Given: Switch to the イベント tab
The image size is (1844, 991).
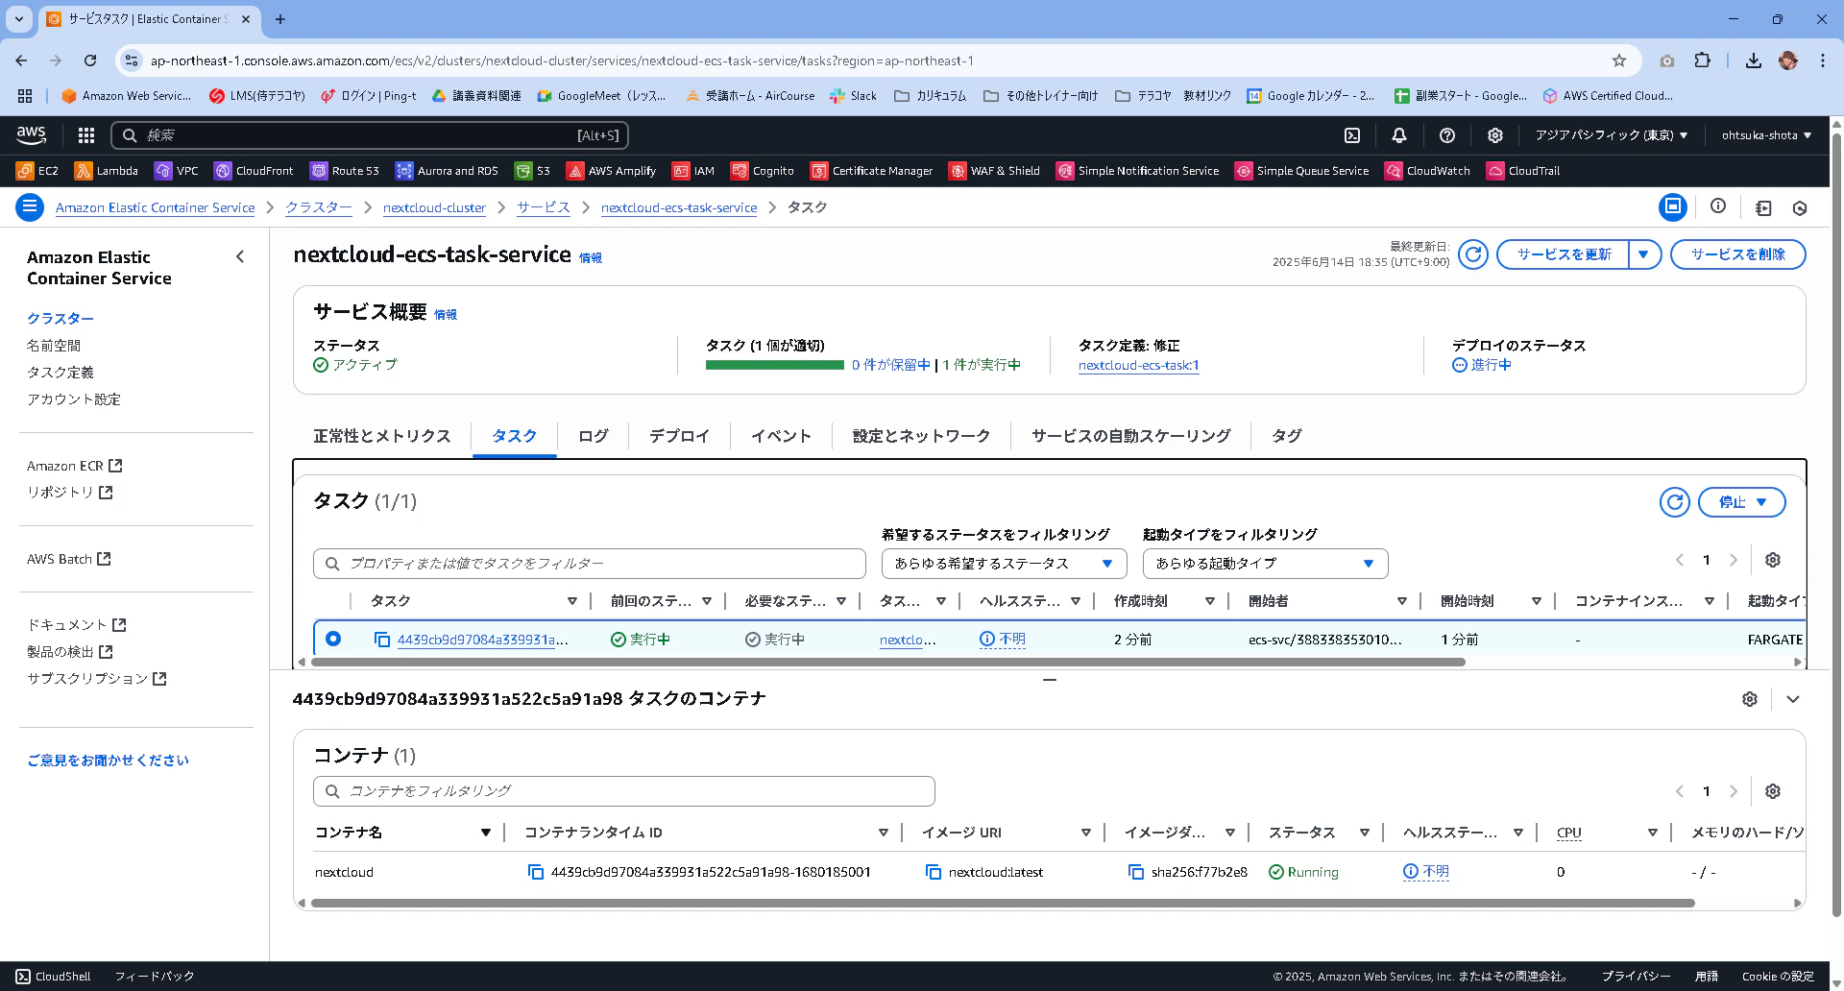Looking at the screenshot, I should pyautogui.click(x=781, y=436).
